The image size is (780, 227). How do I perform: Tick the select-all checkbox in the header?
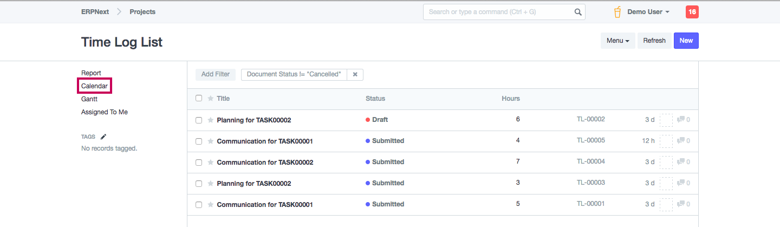(199, 99)
